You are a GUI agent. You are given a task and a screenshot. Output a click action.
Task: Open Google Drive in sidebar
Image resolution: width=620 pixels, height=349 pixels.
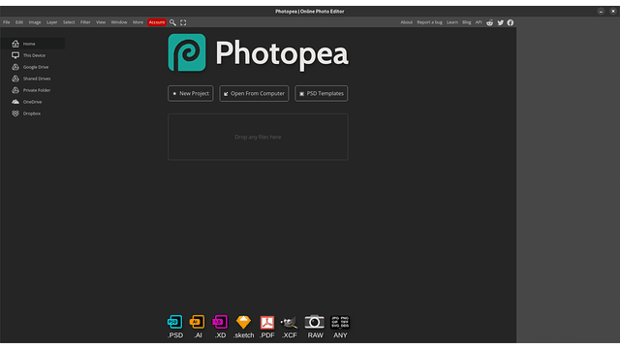click(32, 67)
